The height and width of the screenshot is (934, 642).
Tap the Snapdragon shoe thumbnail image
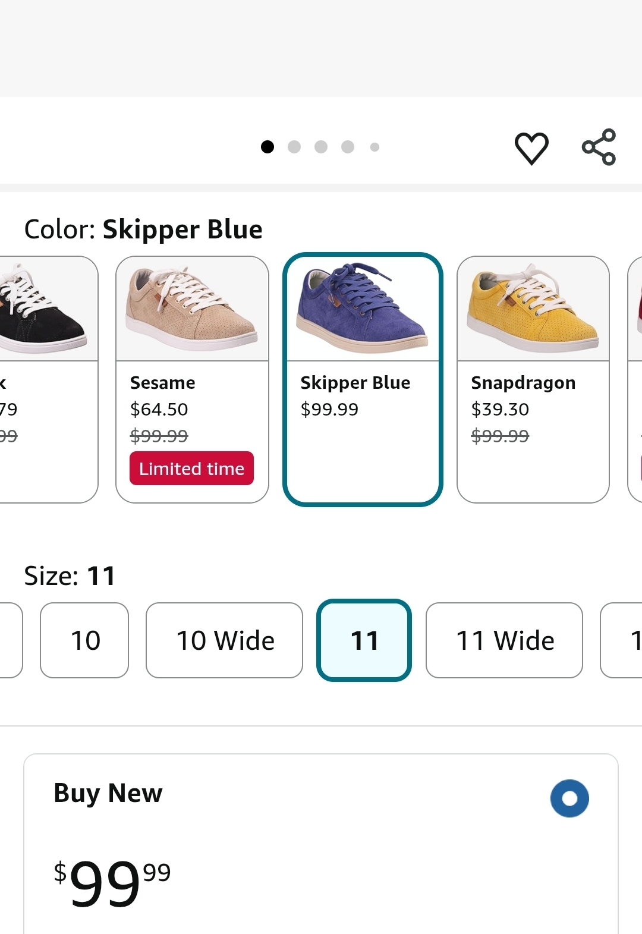tap(533, 309)
